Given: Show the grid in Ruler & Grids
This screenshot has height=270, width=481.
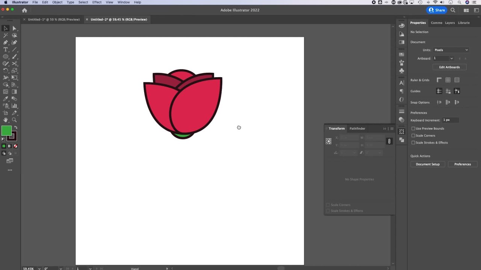Looking at the screenshot, I should pyautogui.click(x=448, y=80).
